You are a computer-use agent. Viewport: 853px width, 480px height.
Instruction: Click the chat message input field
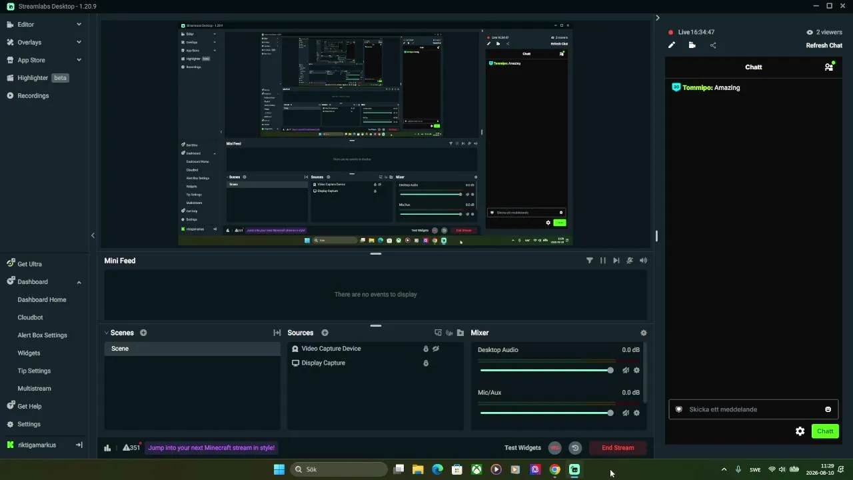(x=753, y=409)
